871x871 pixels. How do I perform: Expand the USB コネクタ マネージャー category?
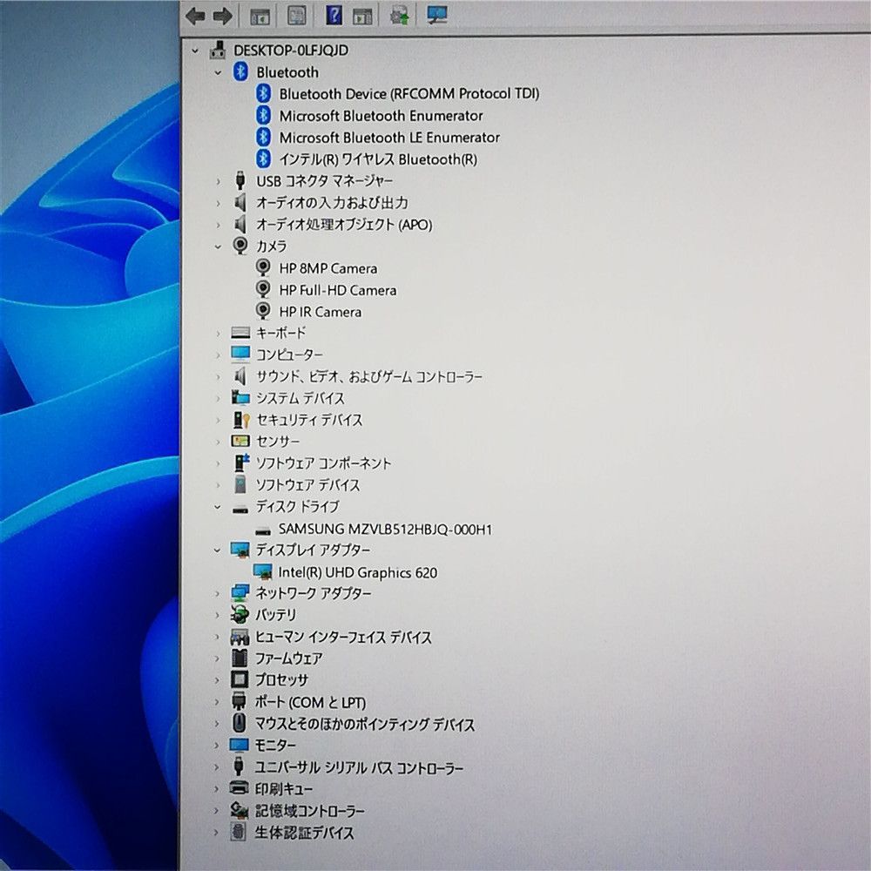(218, 181)
